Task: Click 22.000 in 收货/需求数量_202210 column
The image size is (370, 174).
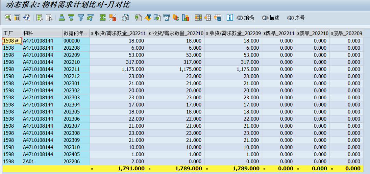Action: point(176,119)
